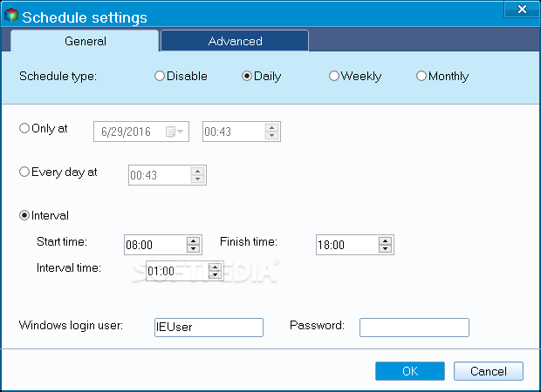Screen dimensions: 541x392
Task: Increase the Finish time spinner up arrow
Action: [x=385, y=241]
